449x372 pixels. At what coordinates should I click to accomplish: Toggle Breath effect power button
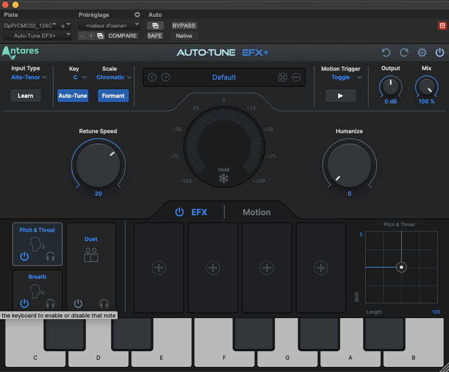pos(24,303)
